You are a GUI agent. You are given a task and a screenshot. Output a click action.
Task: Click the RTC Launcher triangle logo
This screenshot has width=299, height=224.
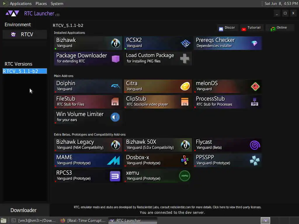(x=12, y=13)
